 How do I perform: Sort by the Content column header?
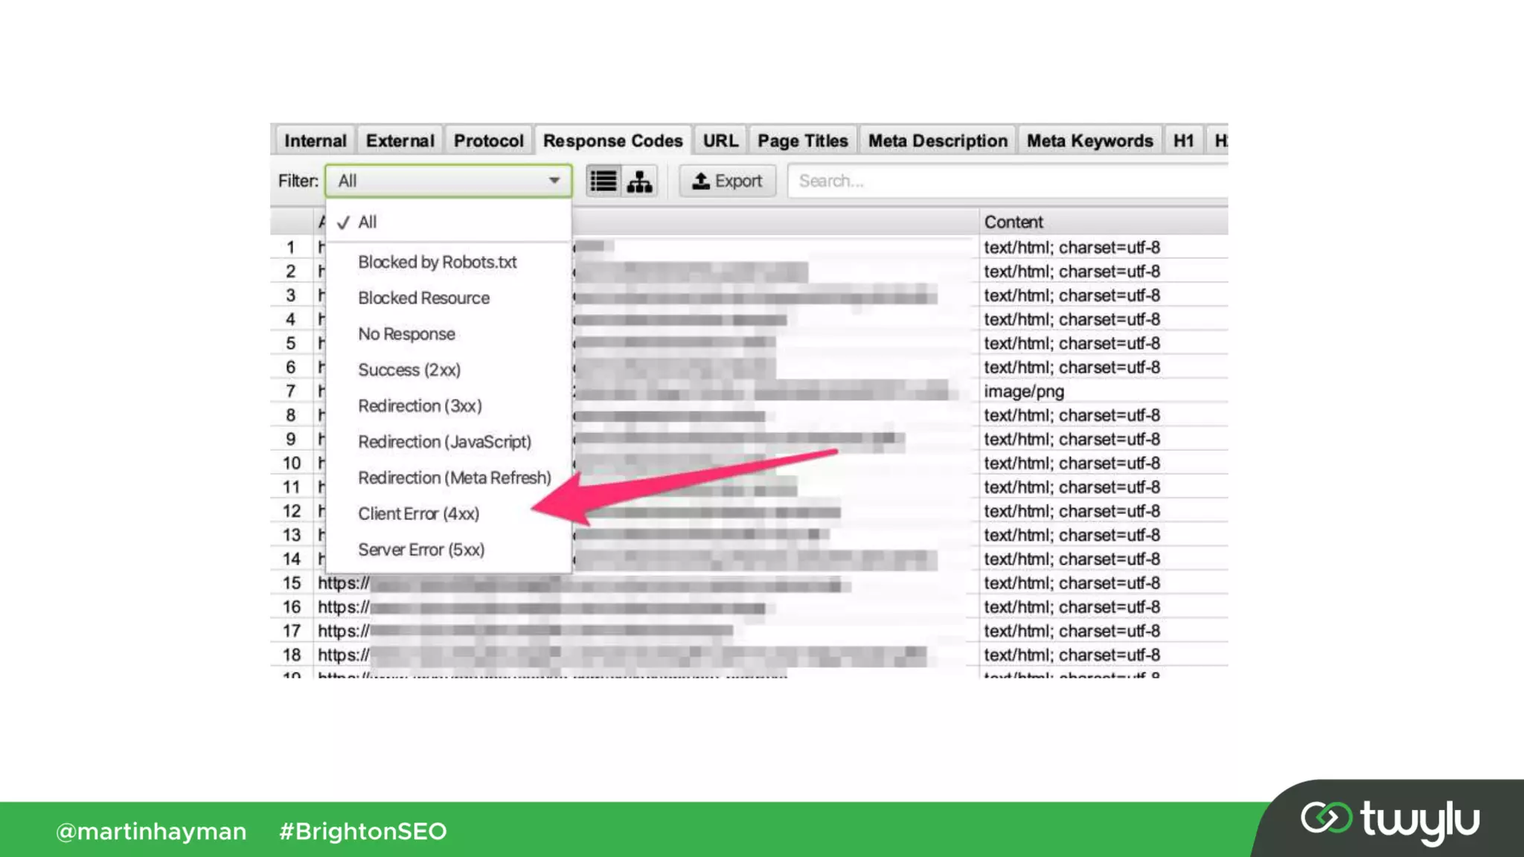pyautogui.click(x=1013, y=222)
